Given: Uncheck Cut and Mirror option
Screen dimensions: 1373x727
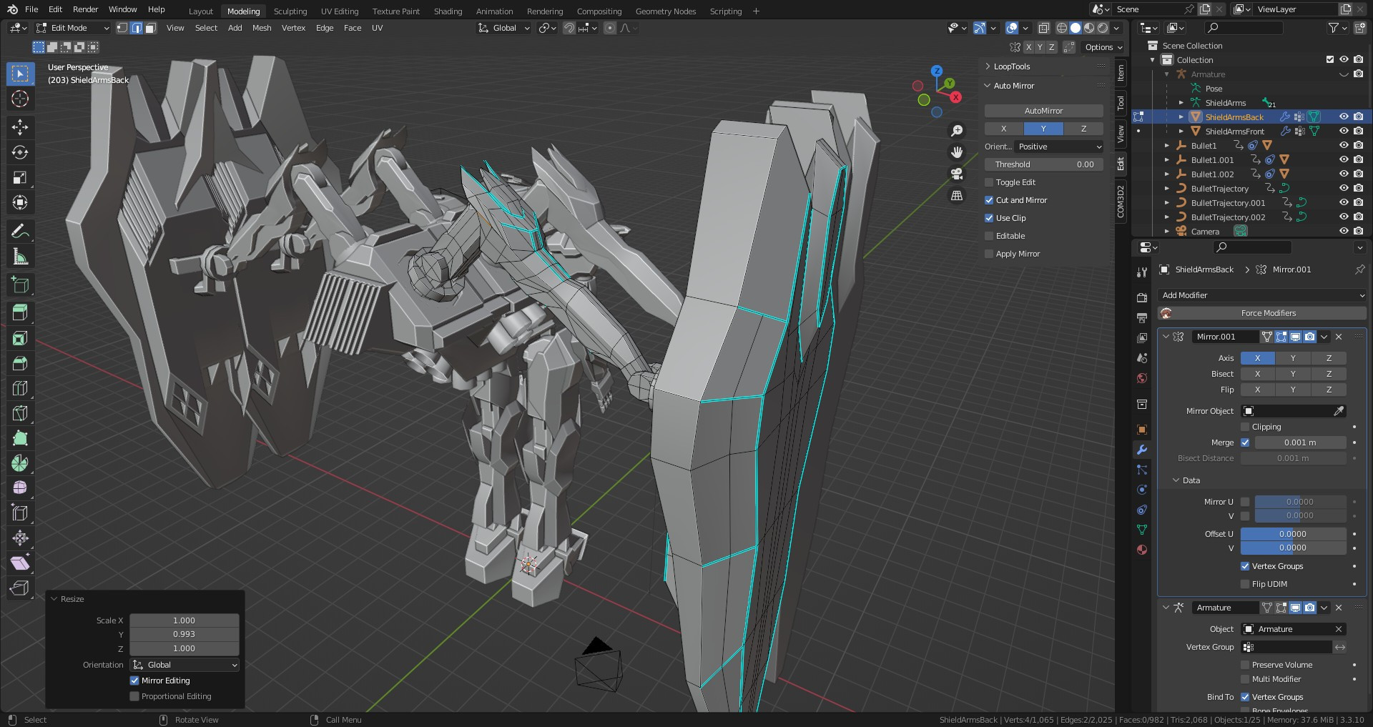Looking at the screenshot, I should 989,200.
